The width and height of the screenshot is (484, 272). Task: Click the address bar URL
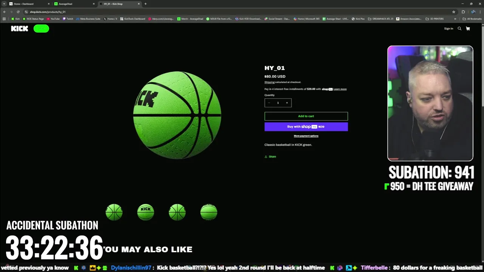click(x=48, y=12)
